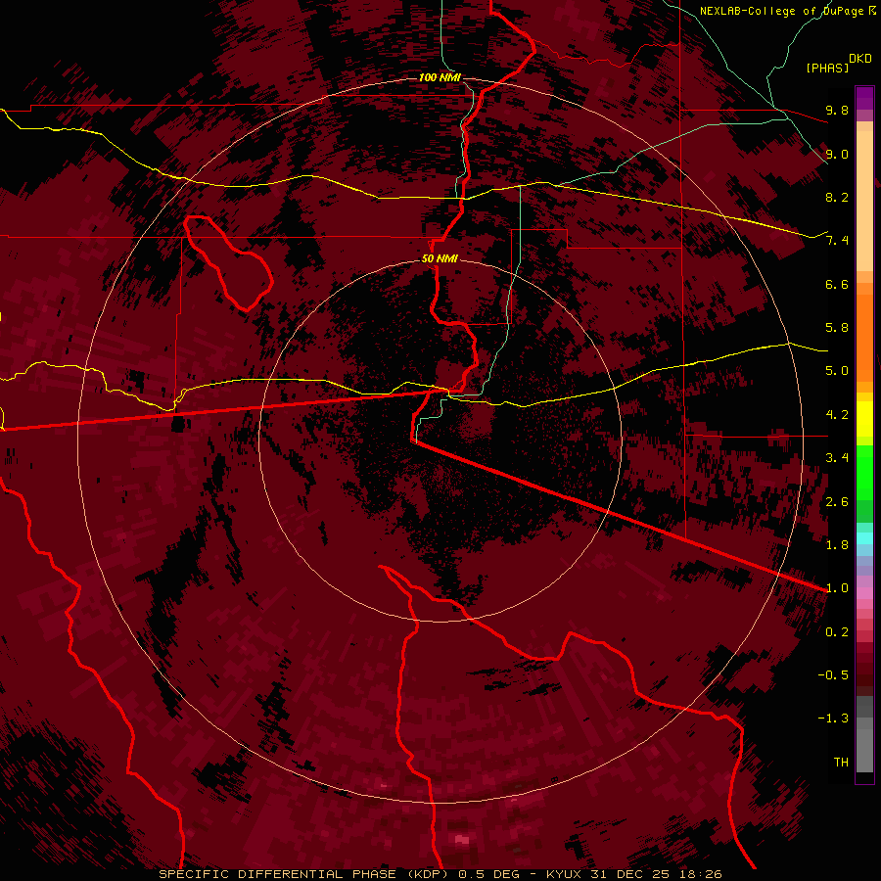The width and height of the screenshot is (881, 881).
Task: Click the 0.2 value on the color scale
Action: [x=837, y=632]
